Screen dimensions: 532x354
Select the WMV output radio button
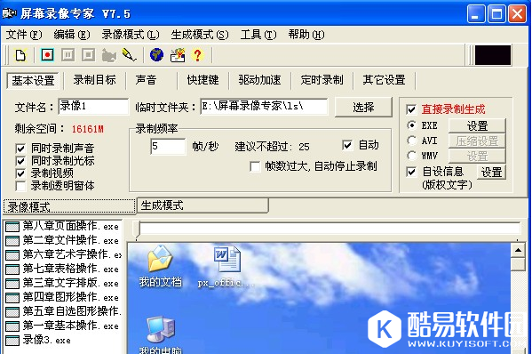(411, 156)
